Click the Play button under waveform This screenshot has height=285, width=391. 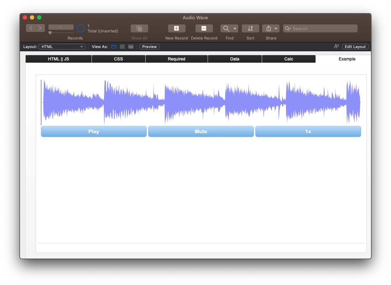tap(94, 132)
